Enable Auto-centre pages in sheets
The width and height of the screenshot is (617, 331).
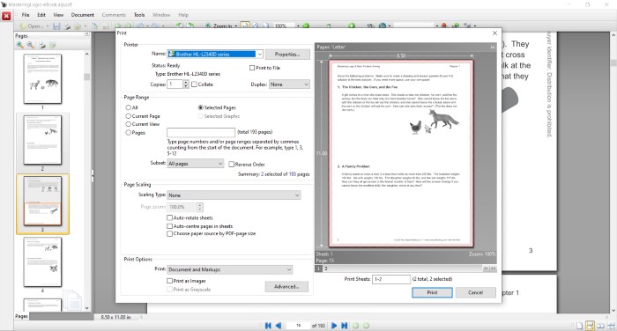(169, 226)
